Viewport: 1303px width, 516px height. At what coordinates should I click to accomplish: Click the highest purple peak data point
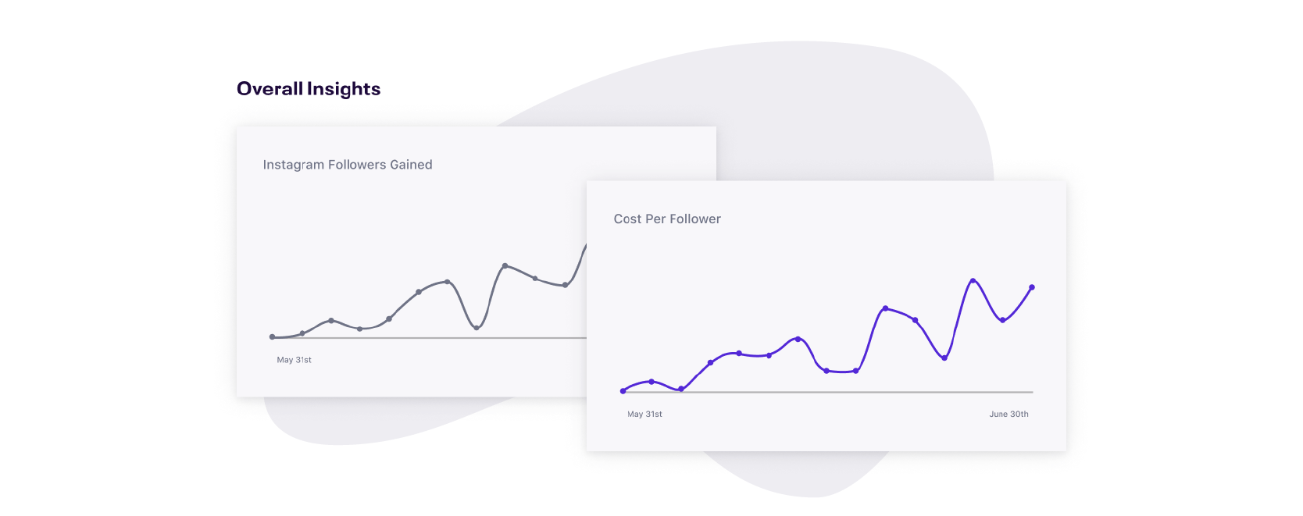(973, 281)
